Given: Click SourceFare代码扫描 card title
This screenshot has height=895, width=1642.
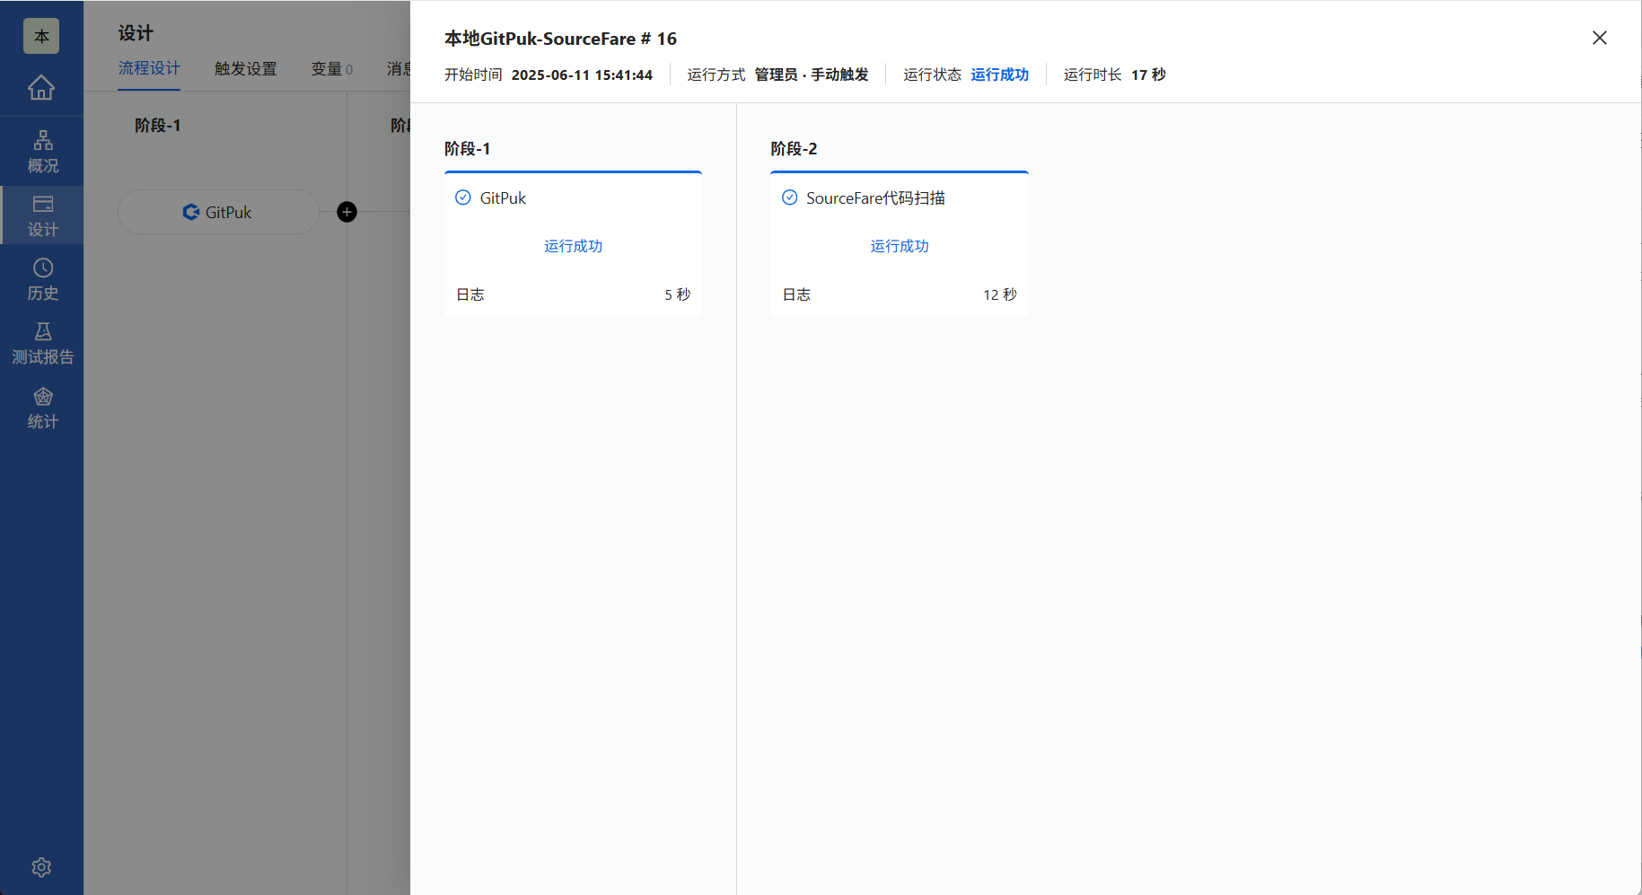Looking at the screenshot, I should (875, 197).
